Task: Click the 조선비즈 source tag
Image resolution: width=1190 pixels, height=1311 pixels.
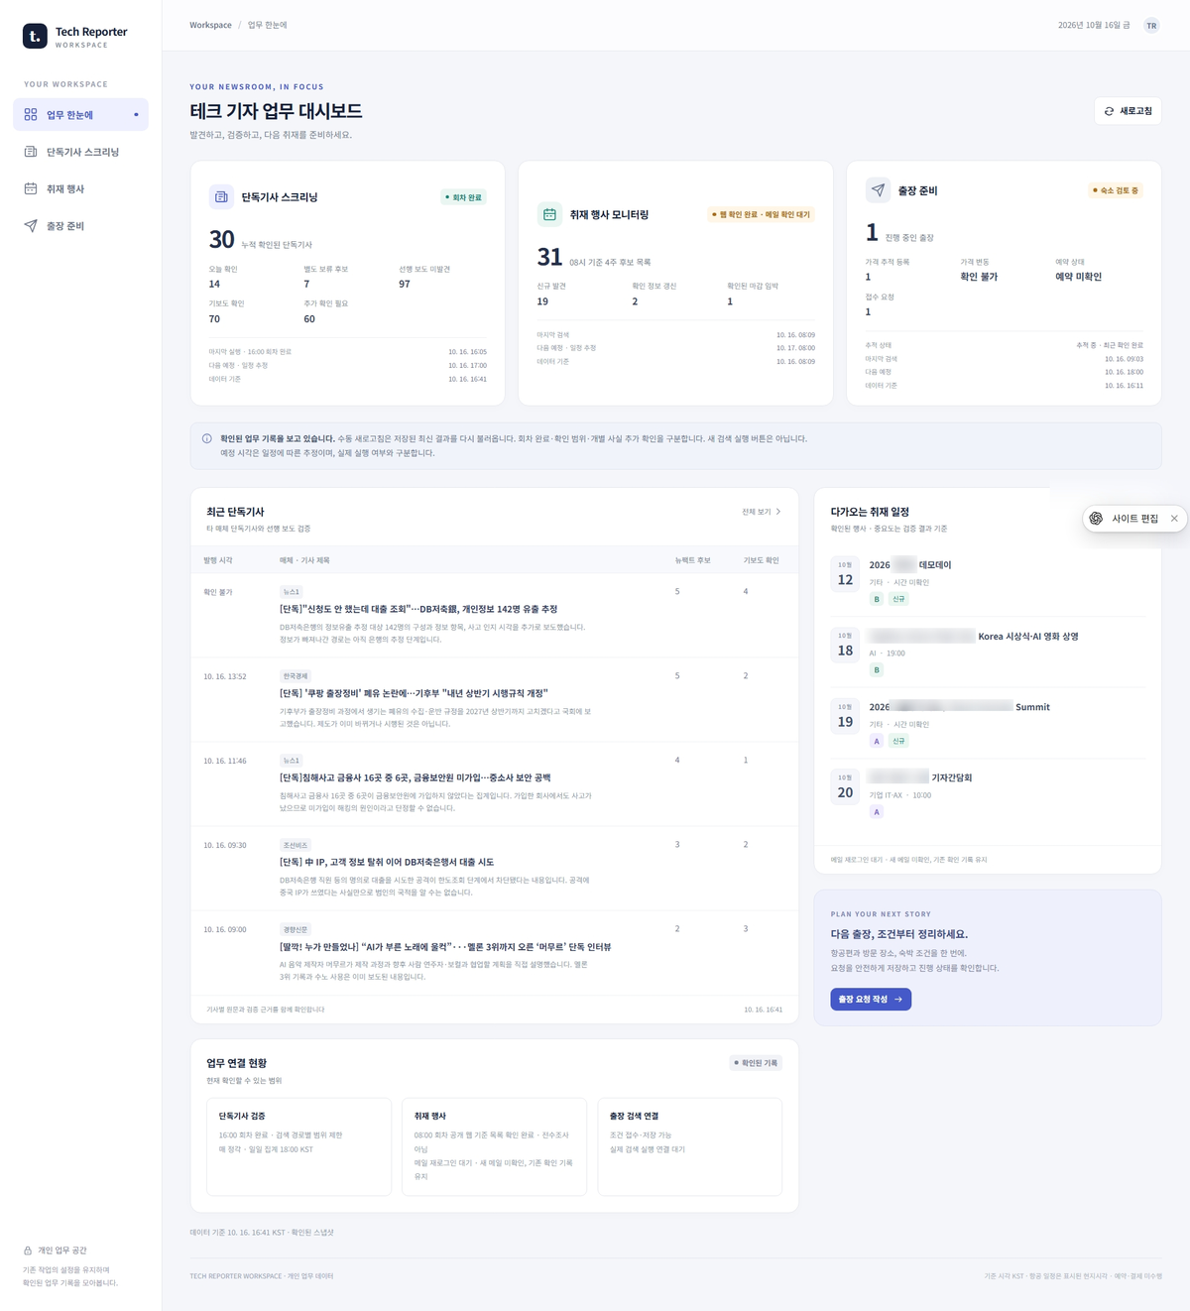Action: pyautogui.click(x=296, y=845)
